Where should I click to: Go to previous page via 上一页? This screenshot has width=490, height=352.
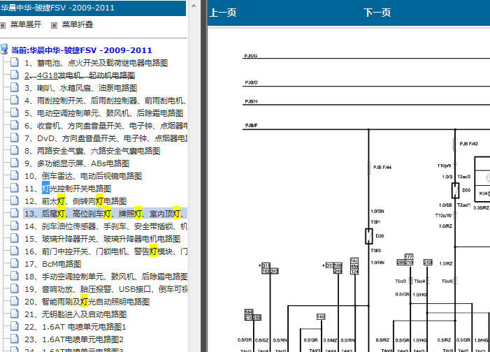click(x=223, y=13)
